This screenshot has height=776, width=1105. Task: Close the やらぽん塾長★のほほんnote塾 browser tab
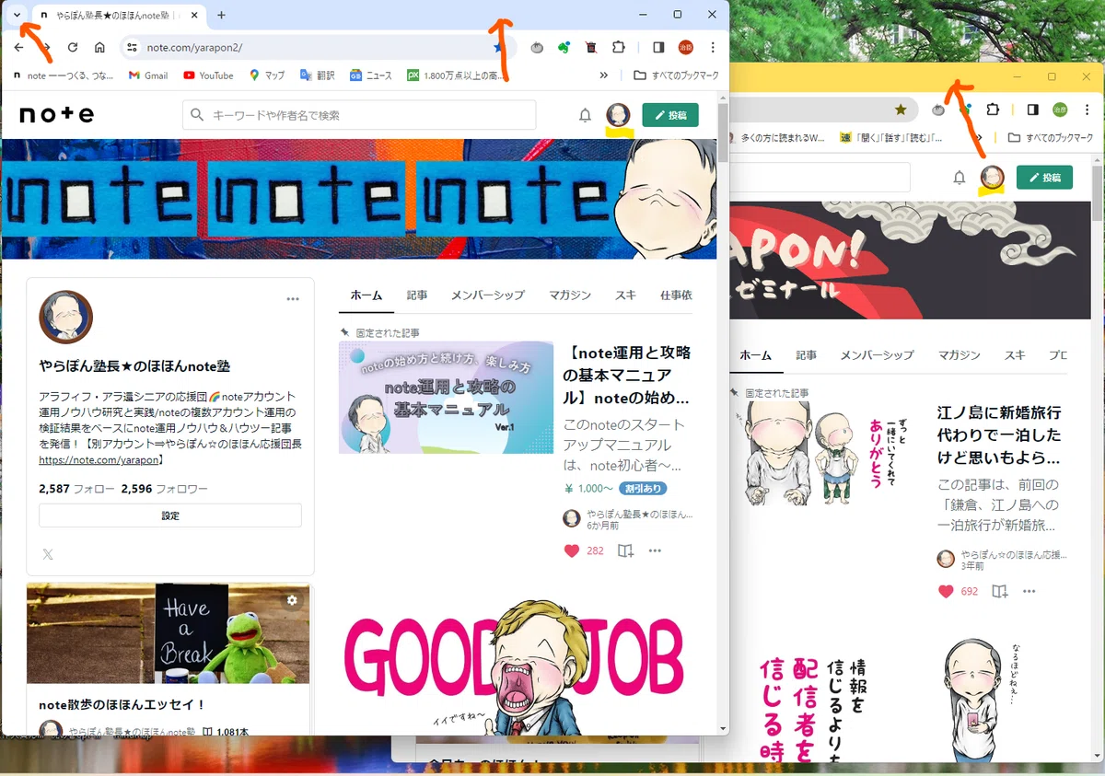(x=196, y=15)
